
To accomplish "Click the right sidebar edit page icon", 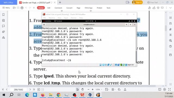I will 170,18.
